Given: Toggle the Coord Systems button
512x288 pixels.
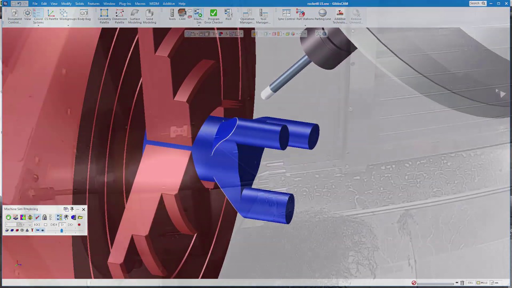Looking at the screenshot, I should coord(38,16).
